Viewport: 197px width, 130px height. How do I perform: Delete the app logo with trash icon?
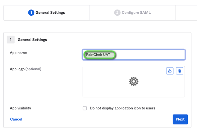[180, 71]
